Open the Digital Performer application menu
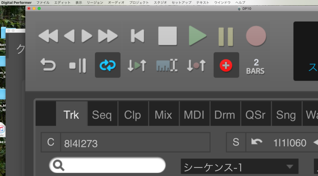The width and height of the screenshot is (318, 176). 16,2
